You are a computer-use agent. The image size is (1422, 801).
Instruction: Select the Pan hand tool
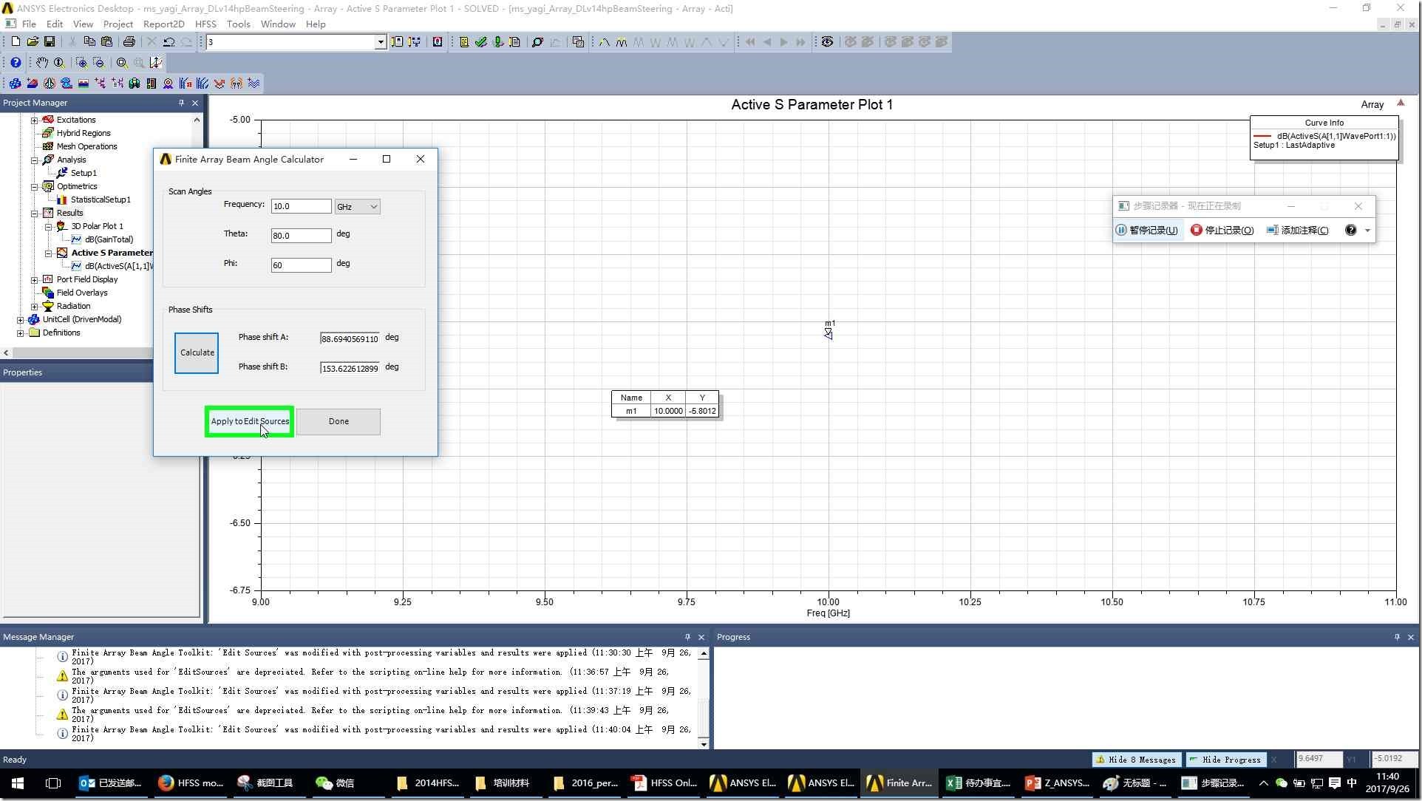(x=42, y=63)
